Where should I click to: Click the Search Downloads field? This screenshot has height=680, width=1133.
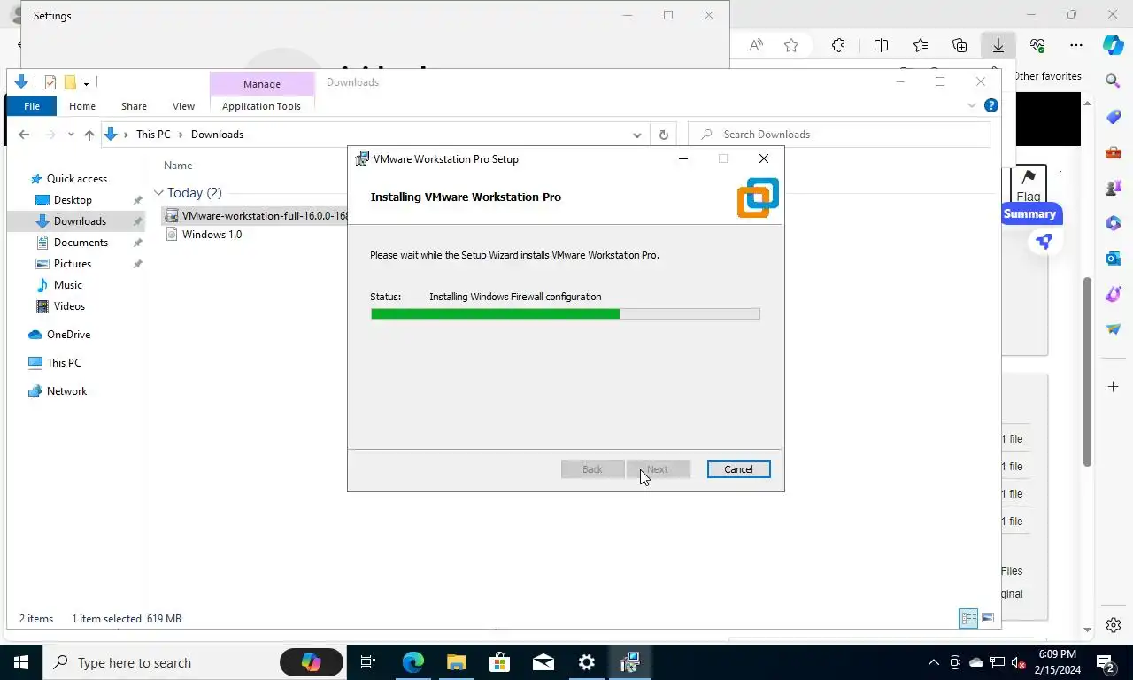click(839, 135)
